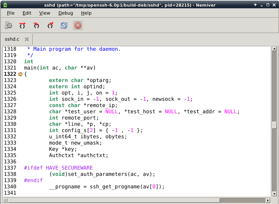Click 'set_auth_parameters(ac, av)' call
The height and width of the screenshot is (204, 279).
(110, 174)
